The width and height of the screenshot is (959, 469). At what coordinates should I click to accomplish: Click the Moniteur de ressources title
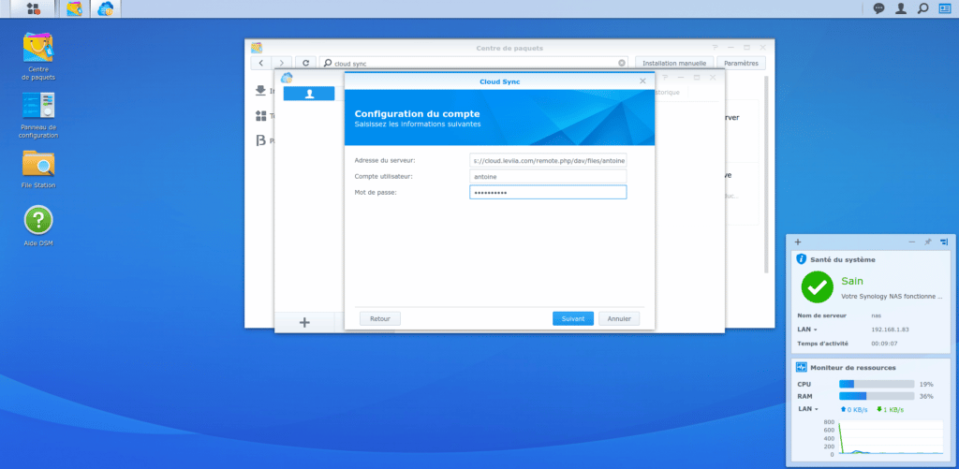pos(853,368)
